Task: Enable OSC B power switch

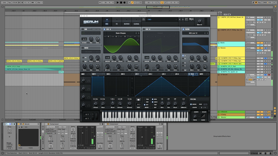Action: click(144, 29)
